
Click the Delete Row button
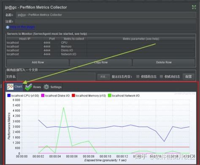pos(164,62)
